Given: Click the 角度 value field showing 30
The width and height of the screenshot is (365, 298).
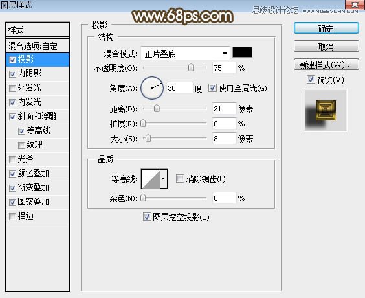Looking at the screenshot, I should 180,88.
